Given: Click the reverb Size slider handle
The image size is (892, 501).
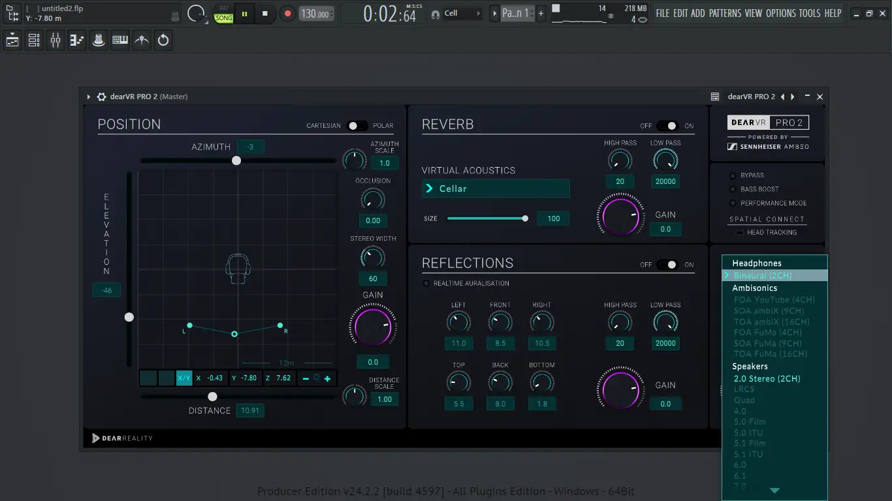Looking at the screenshot, I should click(525, 219).
